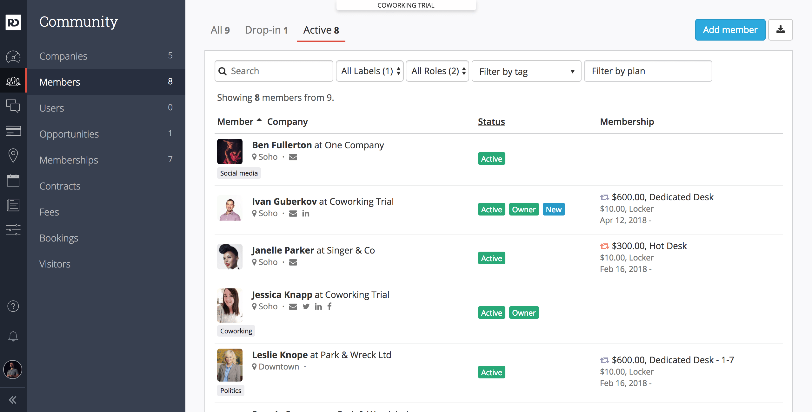812x412 pixels.
Task: Click the LinkedIn icon for Ivan Guberkov
Action: [x=306, y=214]
